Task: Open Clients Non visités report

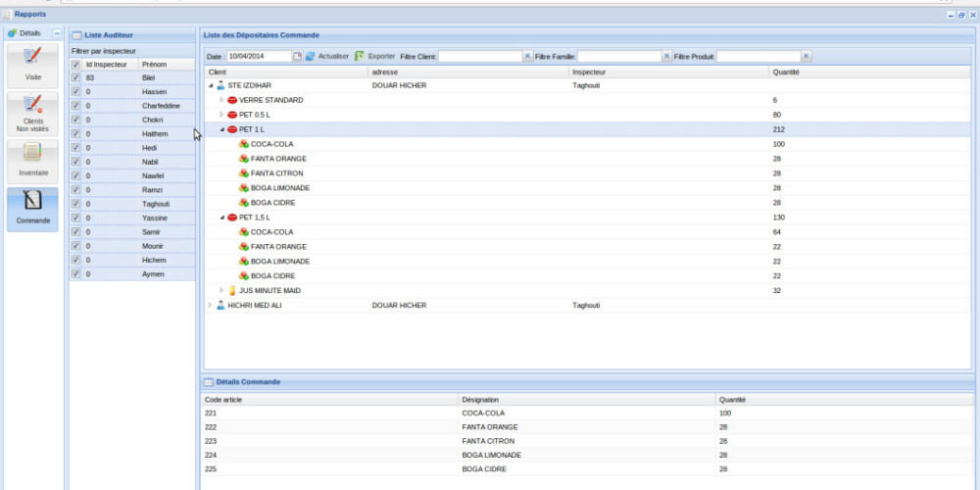Action: (32, 113)
